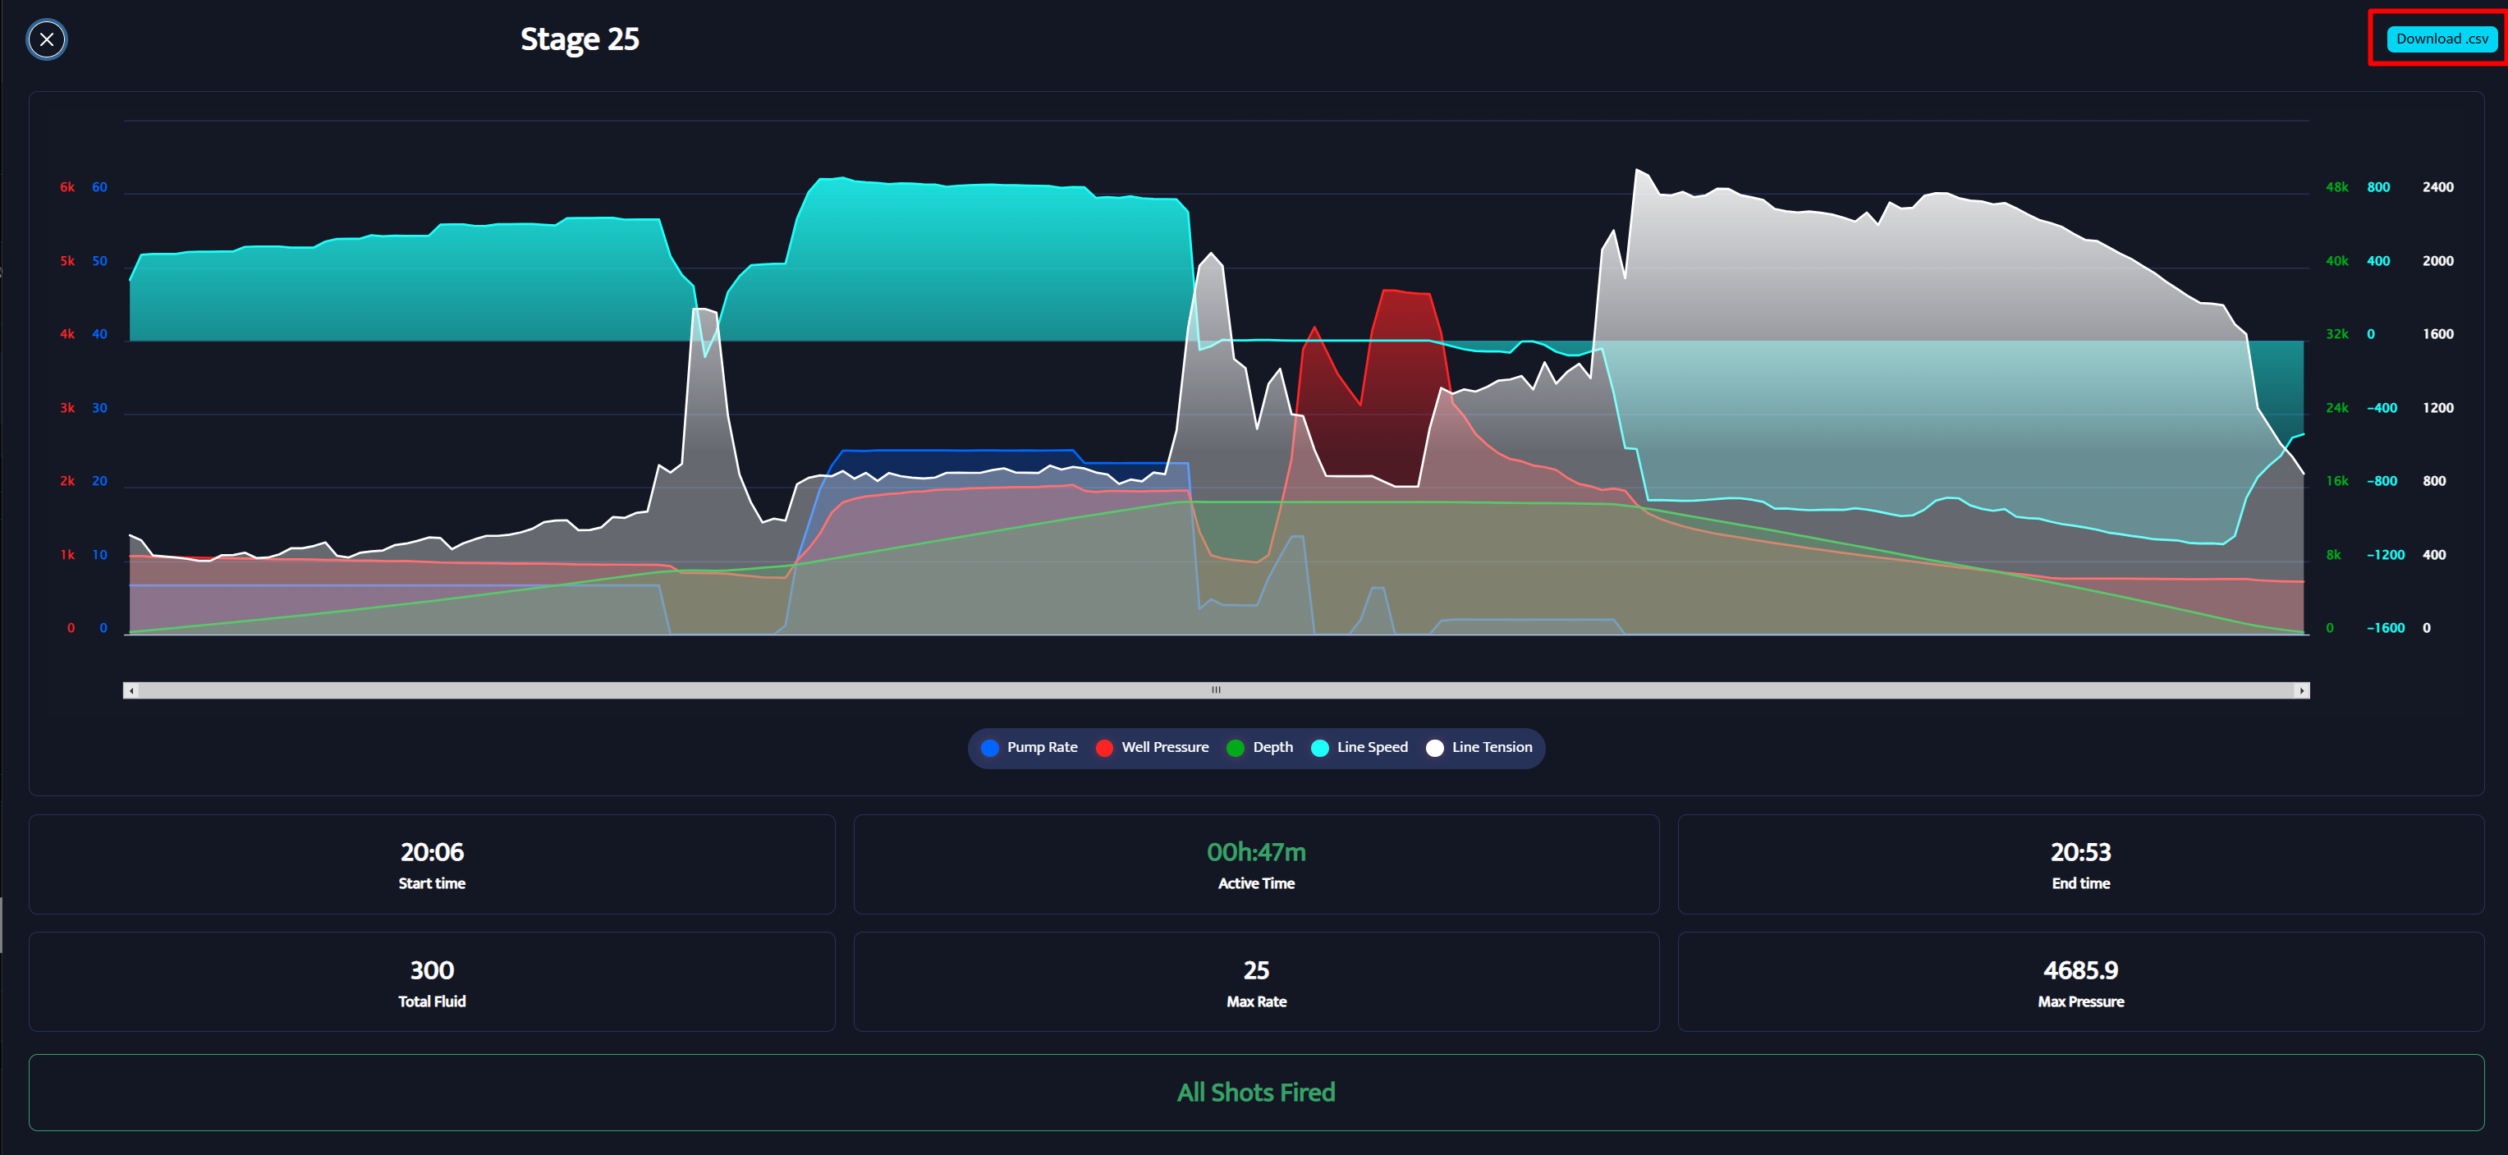2508x1155 pixels.
Task: Toggle Pump Rate series in legend
Action: [1041, 747]
